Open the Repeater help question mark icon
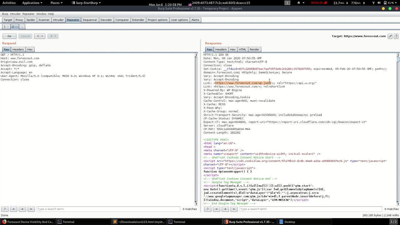This screenshot has width=400, height=225. click(396, 36)
